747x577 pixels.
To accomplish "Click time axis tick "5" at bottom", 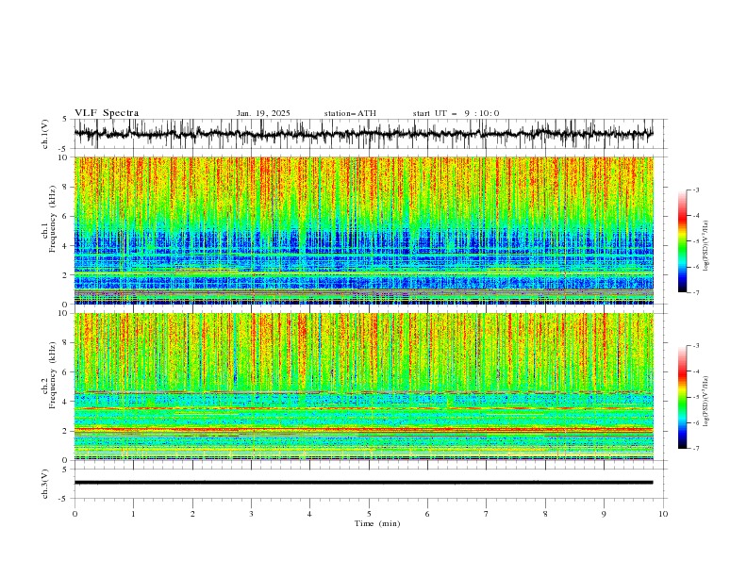I will pos(369,514).
